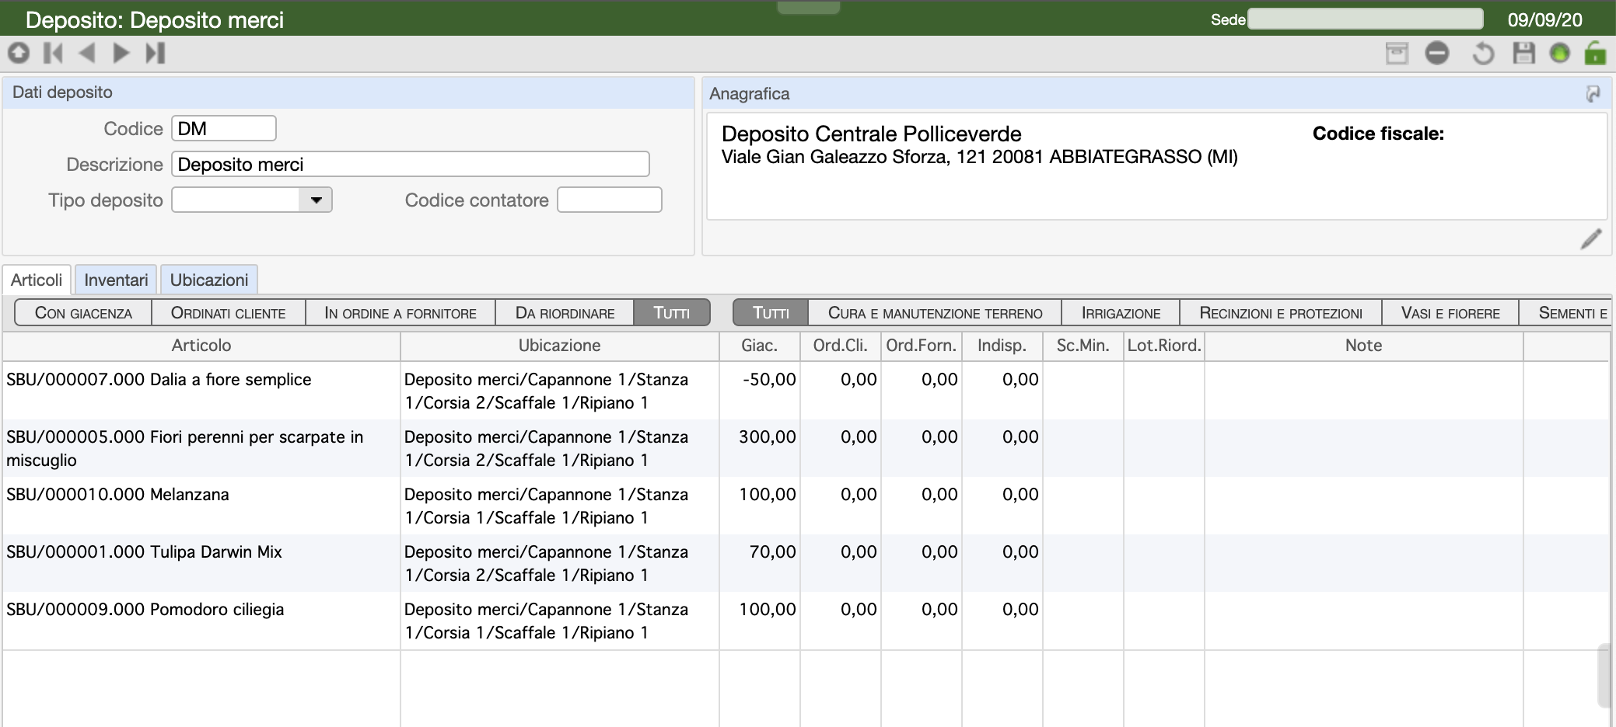This screenshot has height=727, width=1616.
Task: Switch to the Articoli tab
Action: pyautogui.click(x=37, y=280)
